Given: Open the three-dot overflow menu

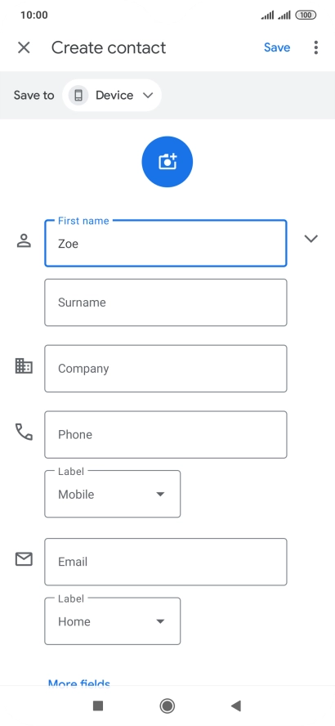Looking at the screenshot, I should pyautogui.click(x=315, y=47).
